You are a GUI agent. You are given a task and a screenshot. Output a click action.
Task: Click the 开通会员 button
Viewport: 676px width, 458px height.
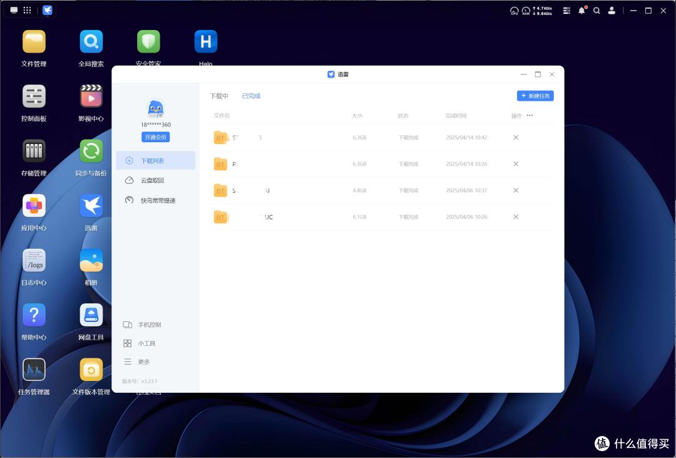(x=156, y=137)
